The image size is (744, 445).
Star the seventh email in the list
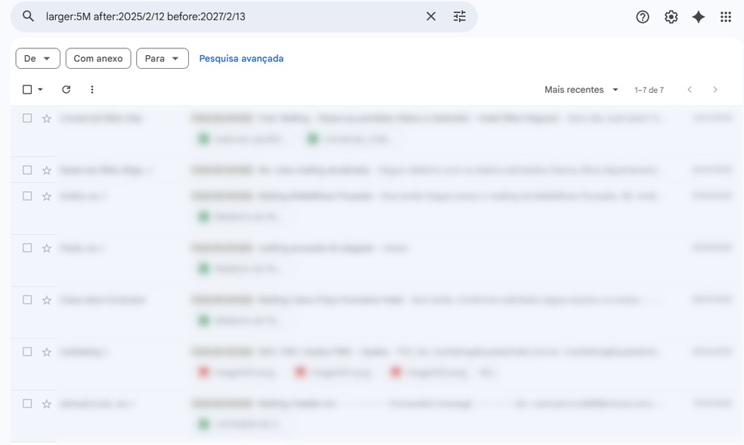[x=47, y=403]
